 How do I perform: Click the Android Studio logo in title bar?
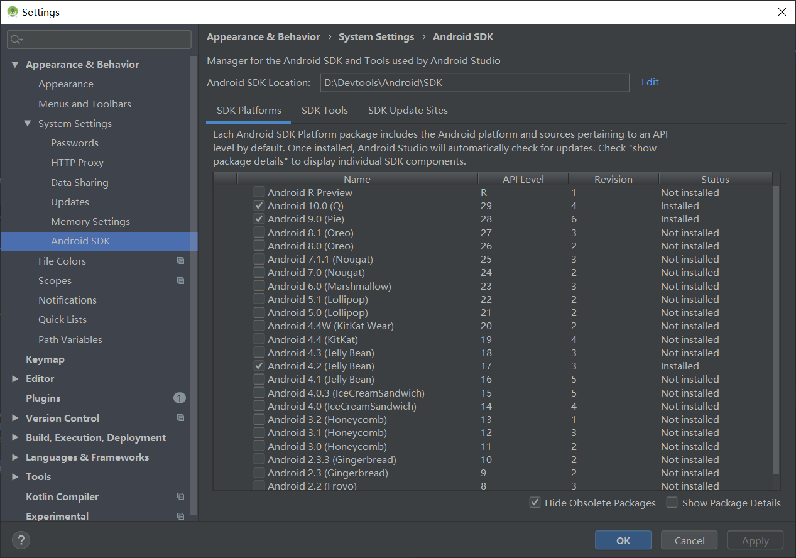(13, 11)
